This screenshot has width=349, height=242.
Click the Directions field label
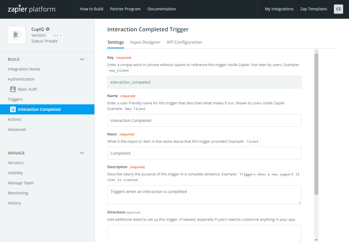point(116,212)
